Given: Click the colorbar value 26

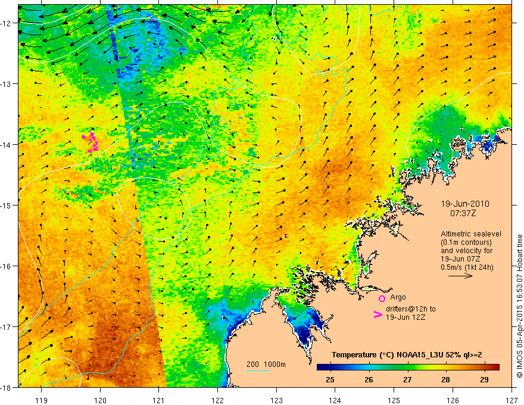Looking at the screenshot, I should coord(369,379).
